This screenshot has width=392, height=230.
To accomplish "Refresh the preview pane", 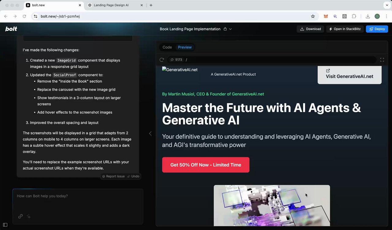I will coord(162,60).
